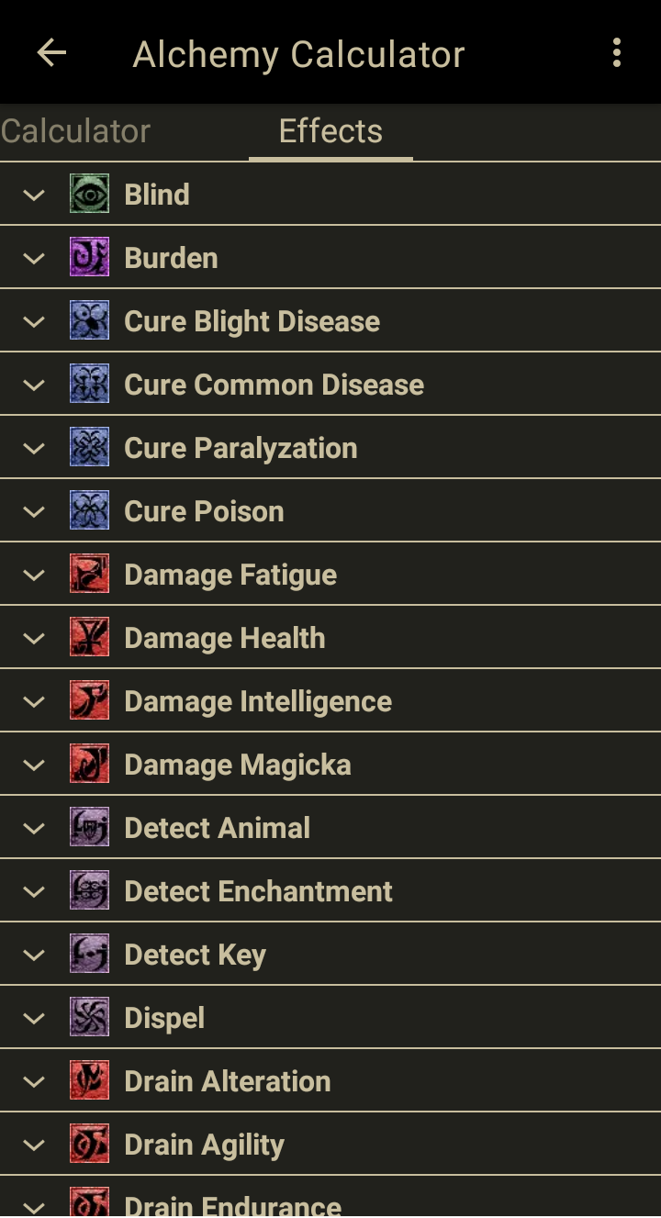Screen dimensions: 661x1218
Task: Open the Cure Paralyzation entry
Action: (x=241, y=448)
